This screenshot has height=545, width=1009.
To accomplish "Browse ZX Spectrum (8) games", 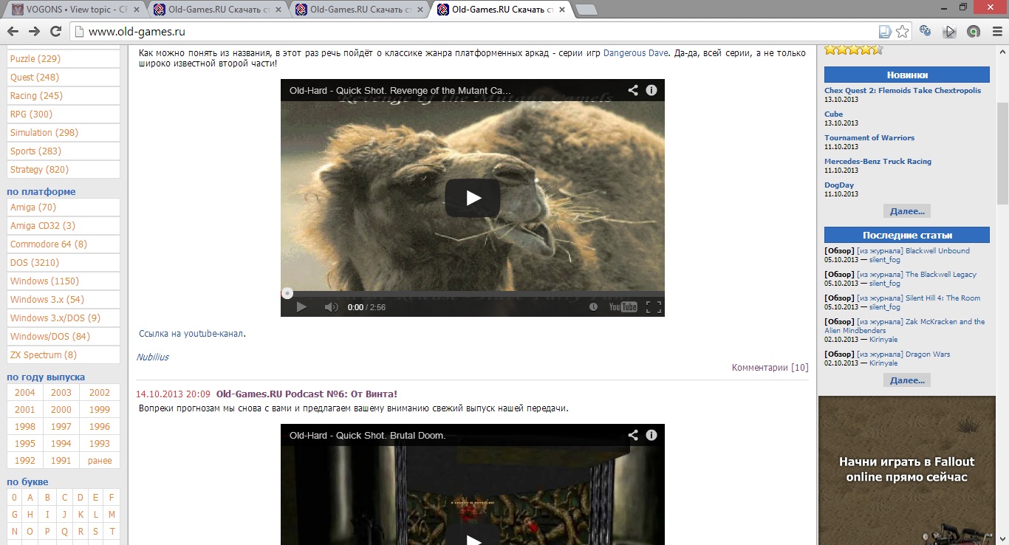I will click(x=64, y=355).
